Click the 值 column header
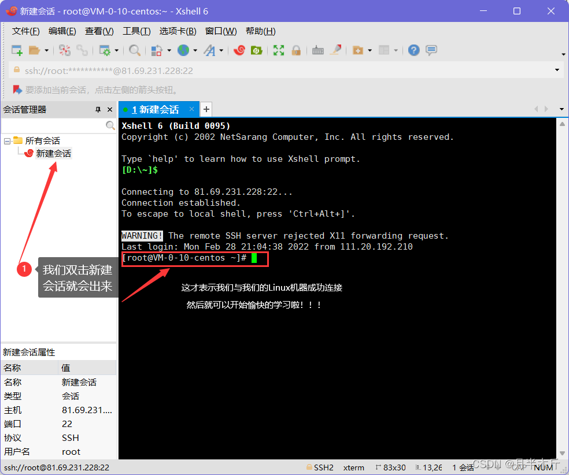Screen dimensions: 569x475 click(87, 368)
